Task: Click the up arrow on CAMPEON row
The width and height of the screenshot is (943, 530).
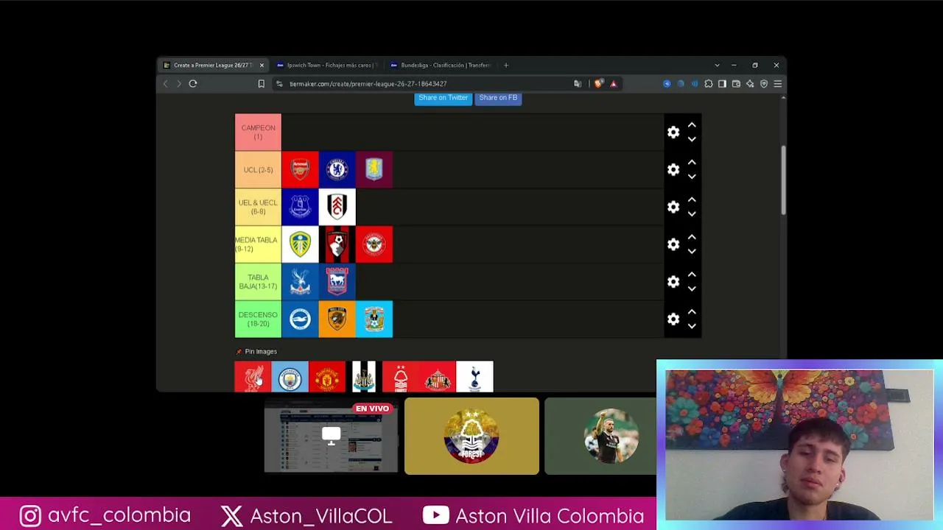Action: [692, 125]
